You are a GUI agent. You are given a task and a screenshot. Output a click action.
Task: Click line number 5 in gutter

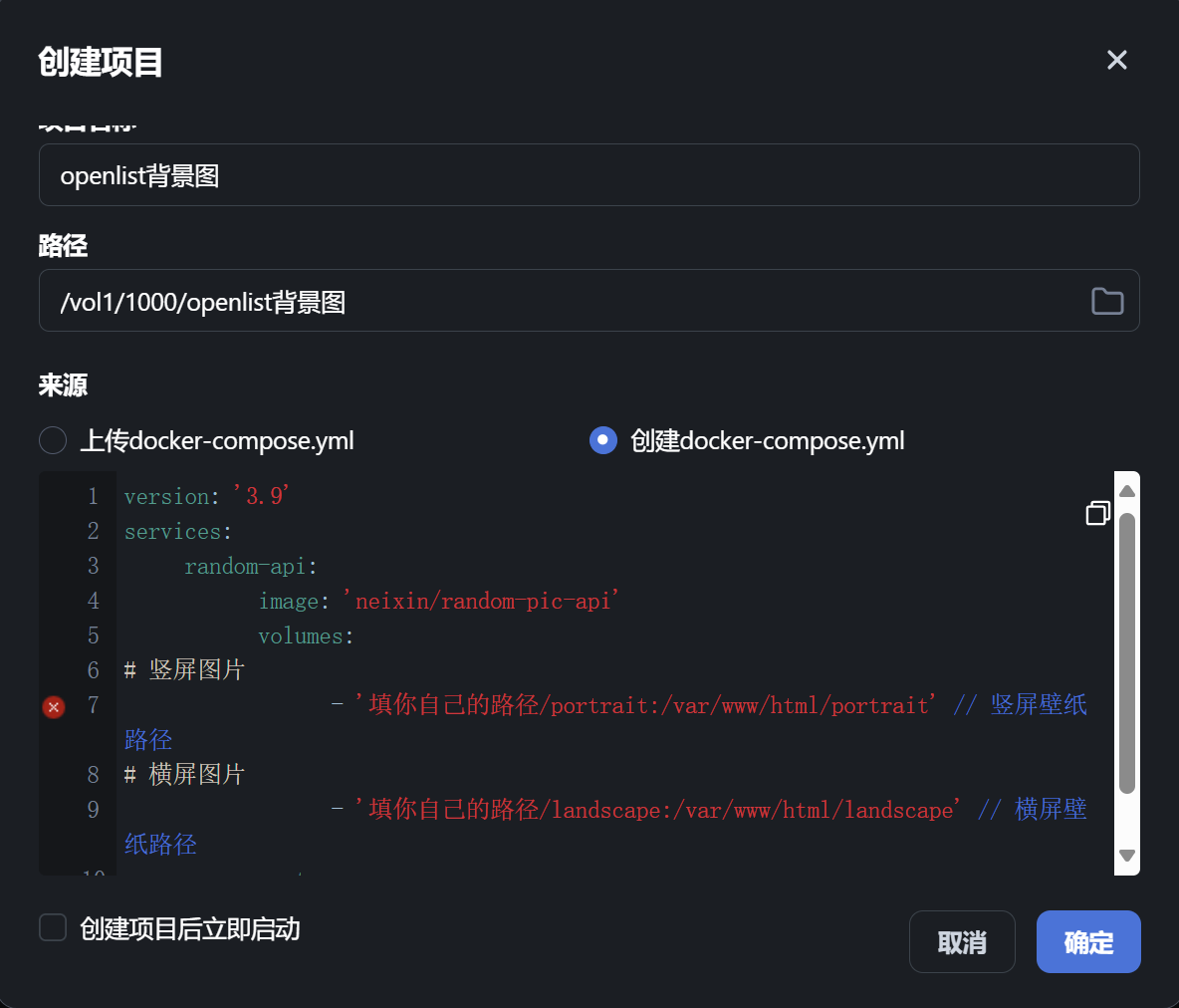tap(94, 635)
